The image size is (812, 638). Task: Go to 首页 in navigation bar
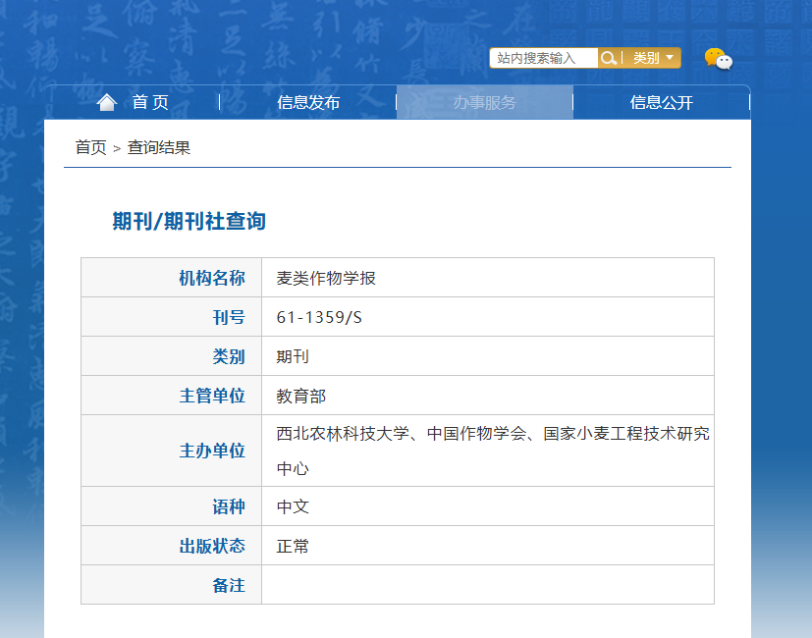150,102
